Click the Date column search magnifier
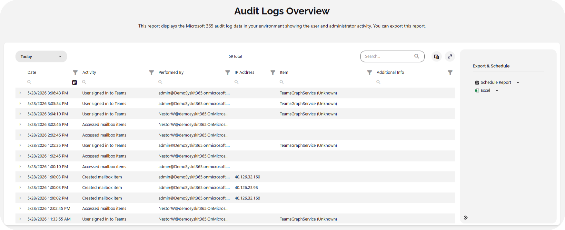This screenshot has height=230, width=565. (x=29, y=82)
